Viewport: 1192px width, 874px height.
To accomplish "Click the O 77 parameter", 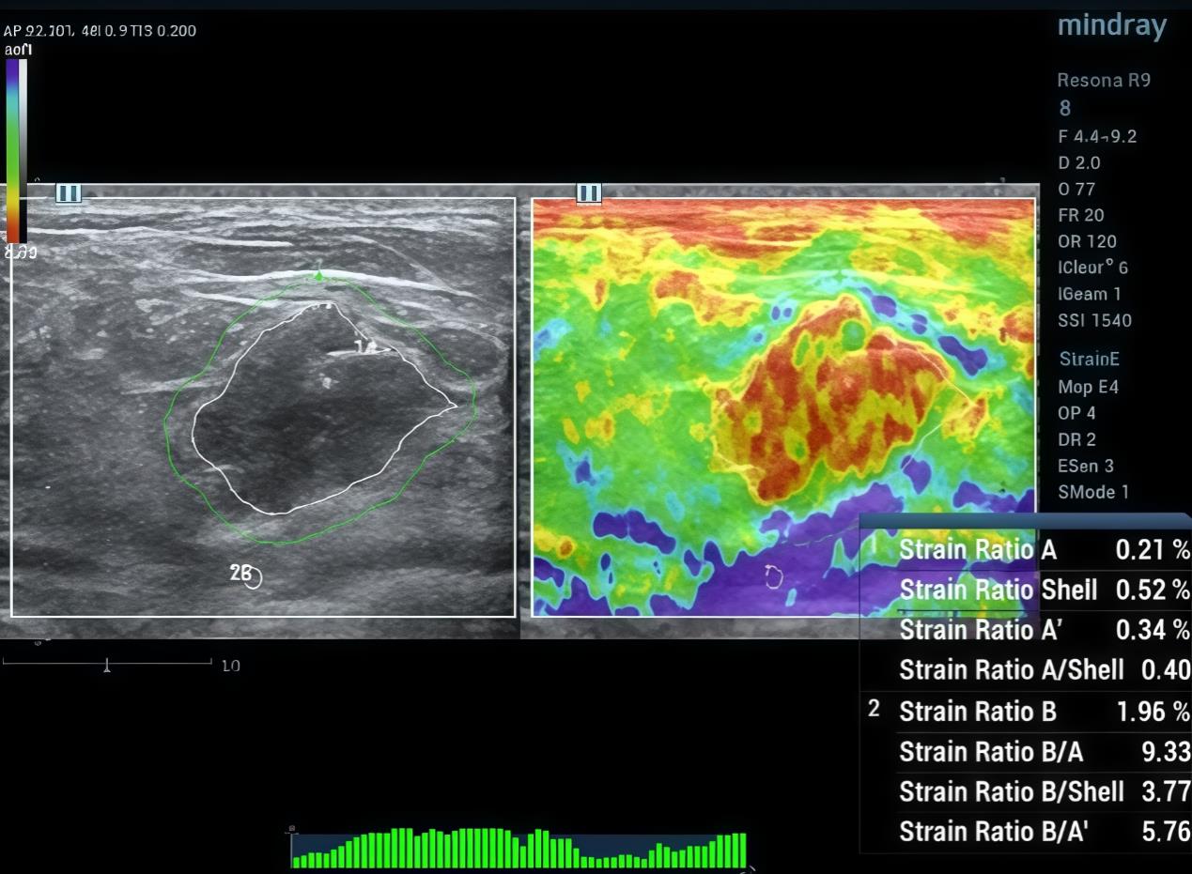I will (x=1076, y=189).
